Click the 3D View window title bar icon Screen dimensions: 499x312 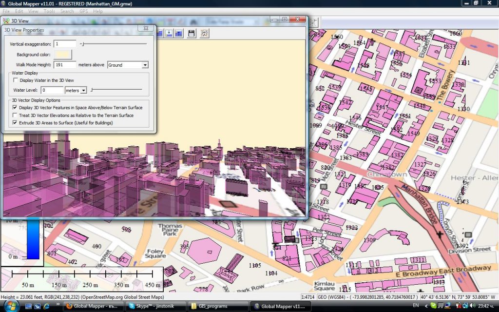[x=6, y=20]
